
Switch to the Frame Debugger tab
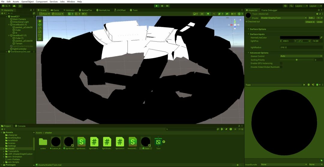[269, 10]
